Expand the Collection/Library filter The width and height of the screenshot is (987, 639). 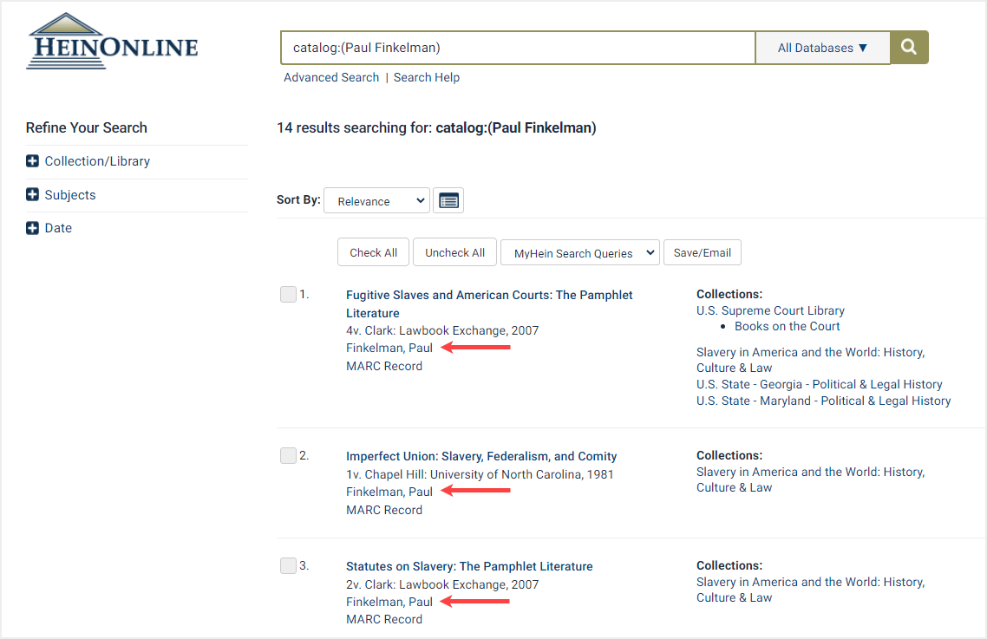click(32, 161)
